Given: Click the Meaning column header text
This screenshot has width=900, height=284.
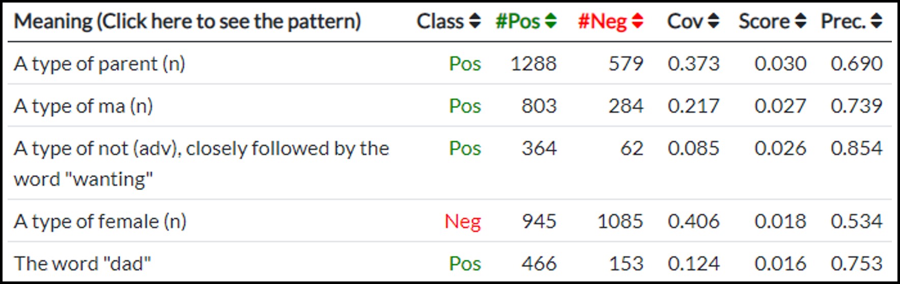Looking at the screenshot, I should 187,21.
